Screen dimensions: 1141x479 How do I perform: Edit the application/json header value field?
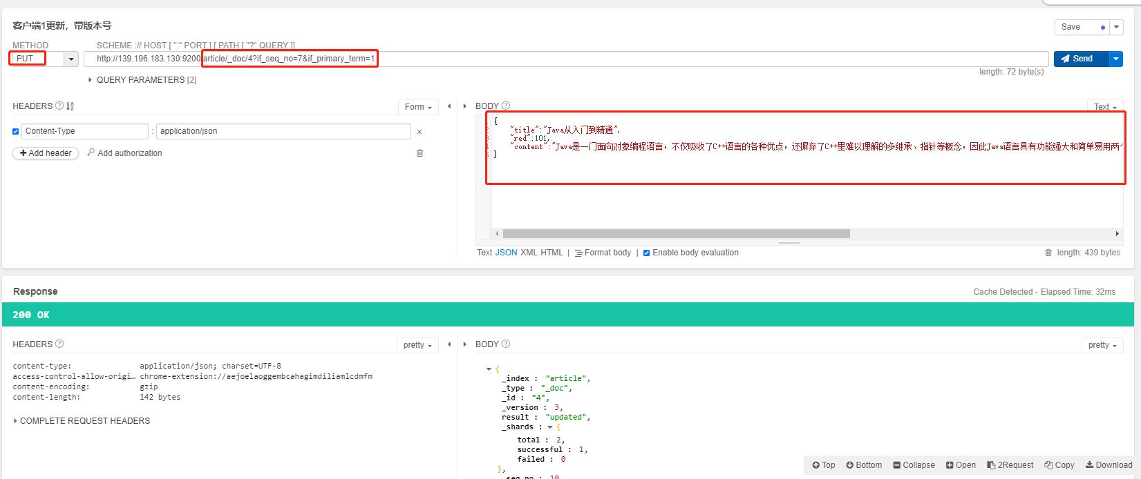pyautogui.click(x=283, y=131)
